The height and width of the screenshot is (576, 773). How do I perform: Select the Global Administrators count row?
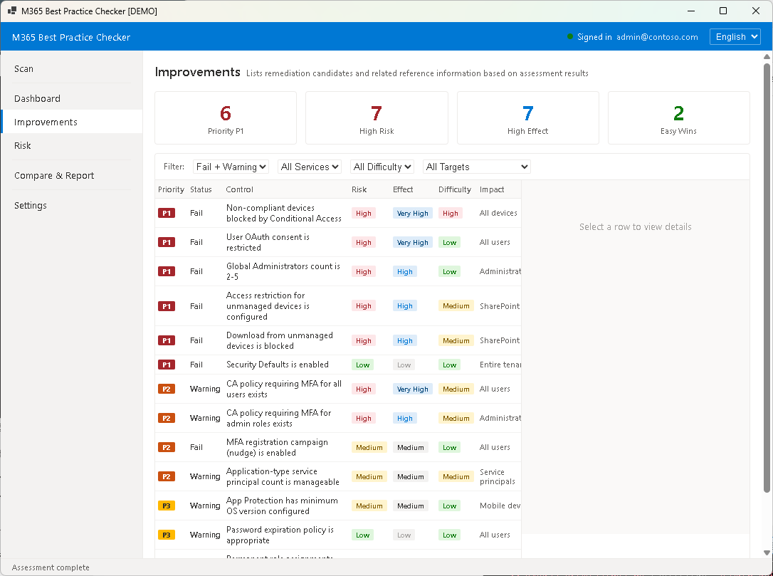(x=285, y=271)
